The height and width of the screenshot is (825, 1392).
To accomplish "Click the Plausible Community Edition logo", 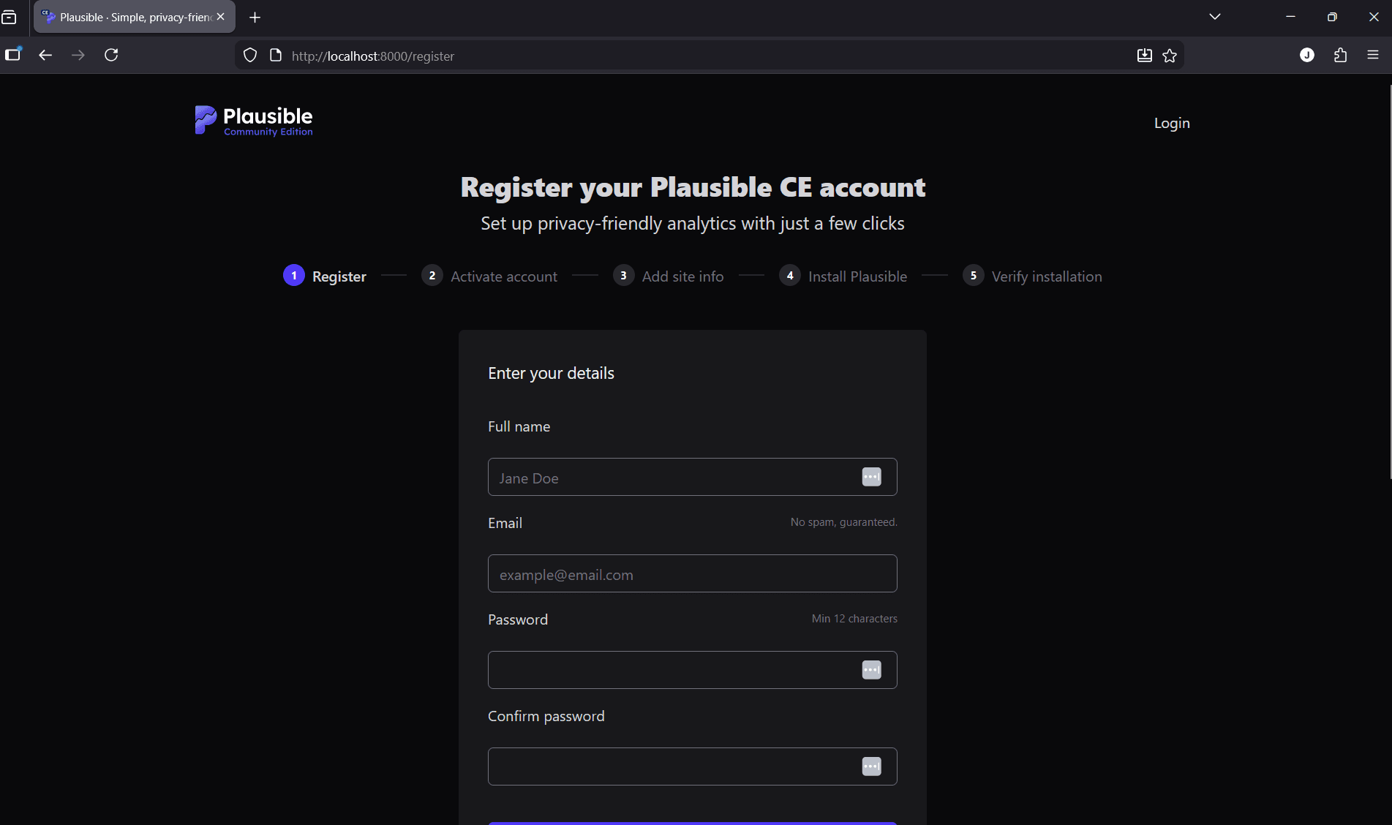I will (254, 121).
